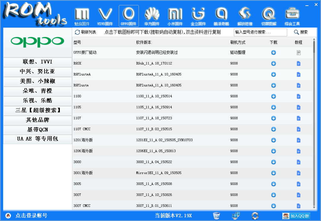The image size is (321, 221).
Task: Select 联想、IVVI brand category
Action: [x=38, y=62]
